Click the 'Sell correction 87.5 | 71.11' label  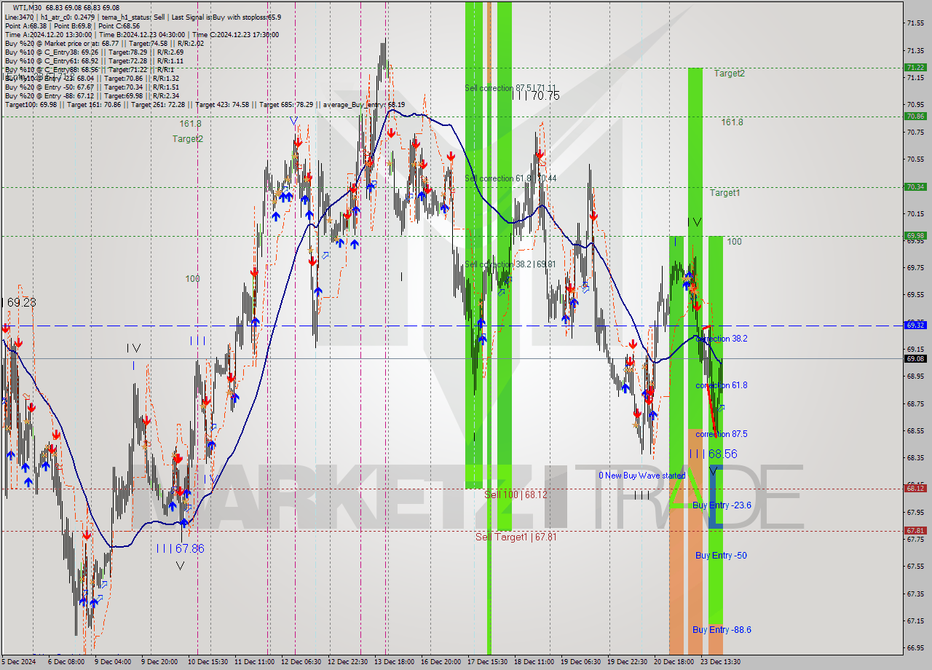tap(510, 87)
